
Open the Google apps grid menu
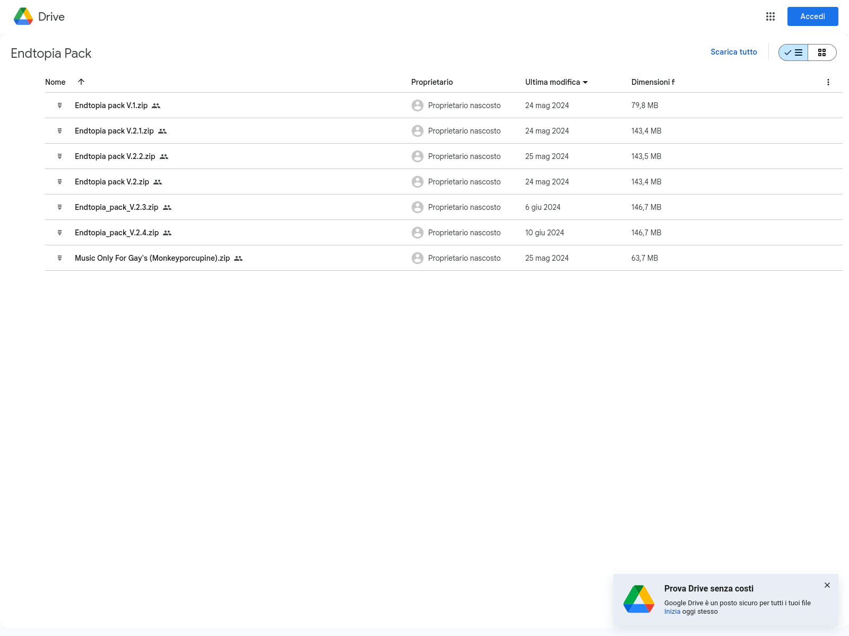tap(770, 16)
